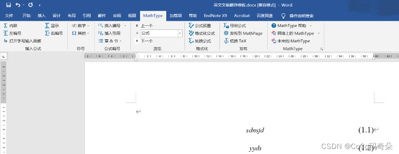
Task: Click the 公式预置 equation preferences
Action: [200, 26]
